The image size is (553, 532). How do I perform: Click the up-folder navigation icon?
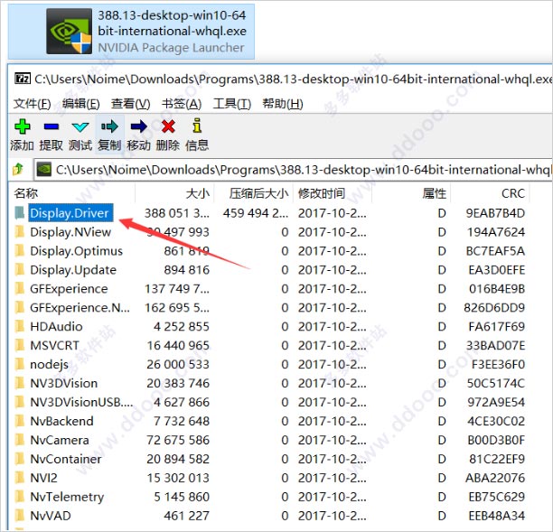pos(18,170)
